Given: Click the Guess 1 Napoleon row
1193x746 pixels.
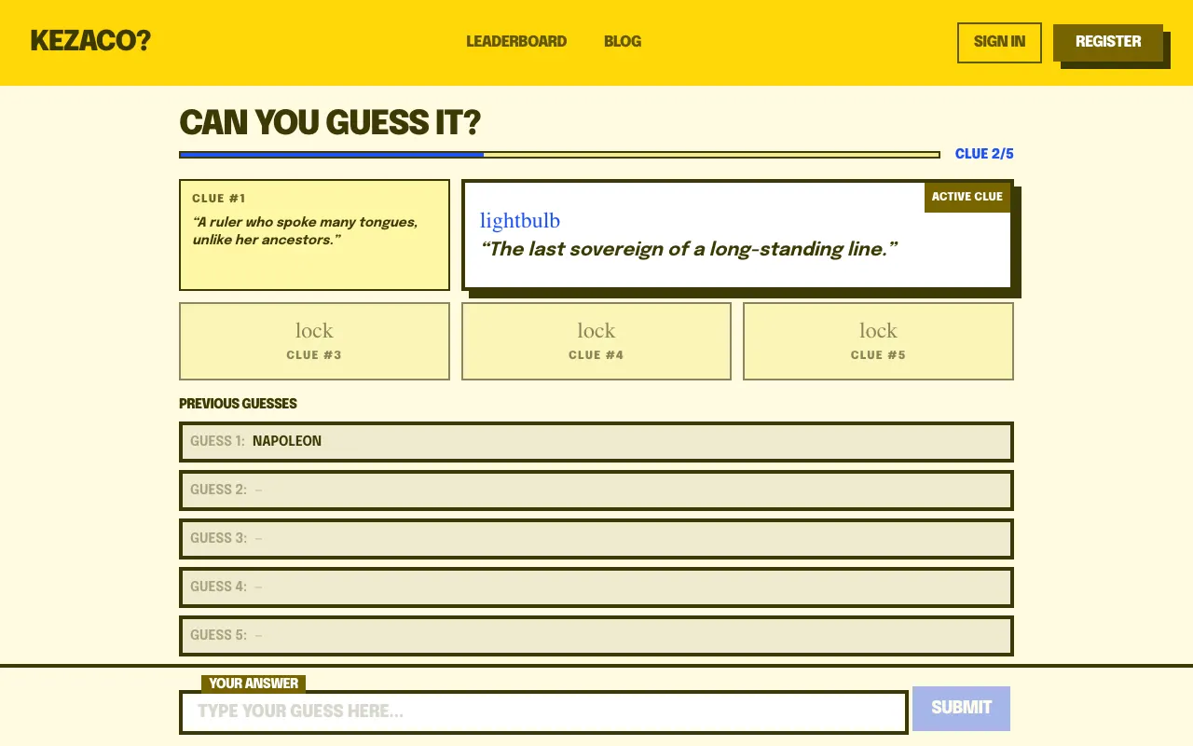Looking at the screenshot, I should pyautogui.click(x=596, y=441).
